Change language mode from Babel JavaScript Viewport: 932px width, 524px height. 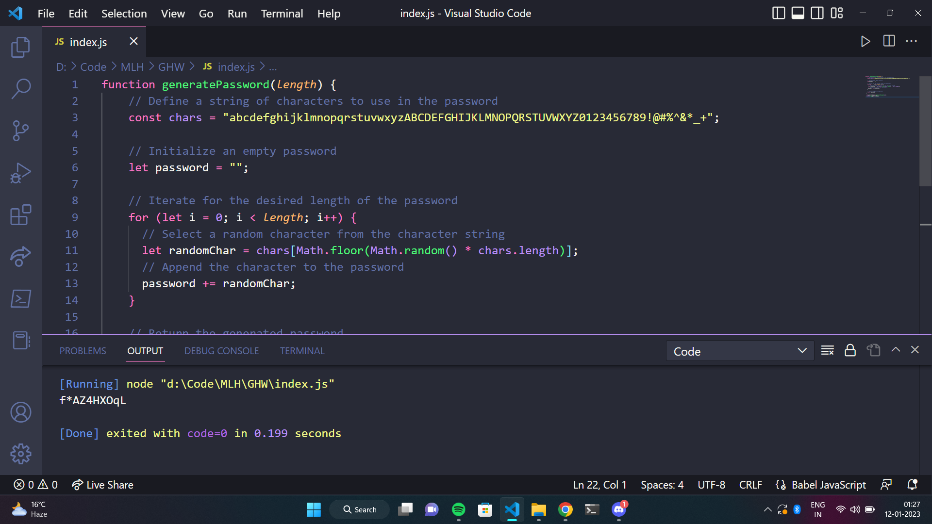coord(828,485)
